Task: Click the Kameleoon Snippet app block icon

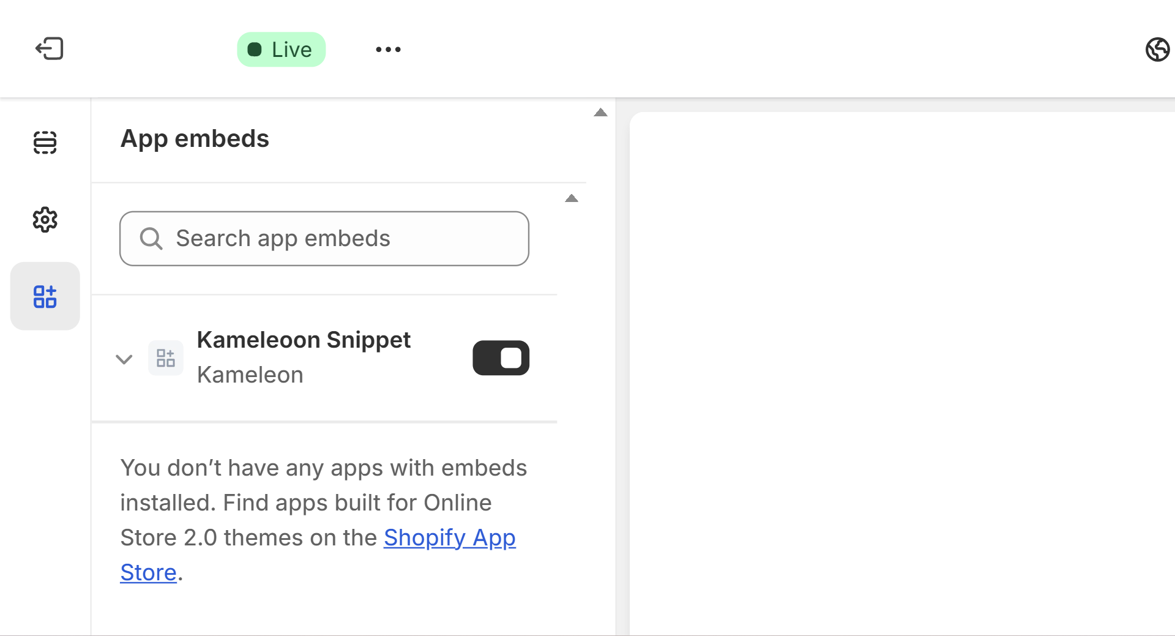Action: pos(166,358)
